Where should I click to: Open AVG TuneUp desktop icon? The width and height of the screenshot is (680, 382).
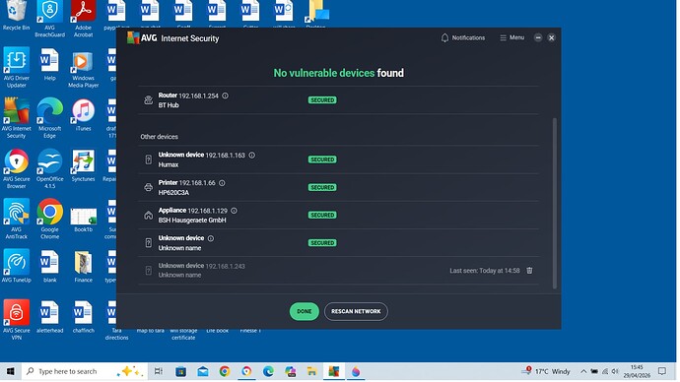pyautogui.click(x=16, y=266)
